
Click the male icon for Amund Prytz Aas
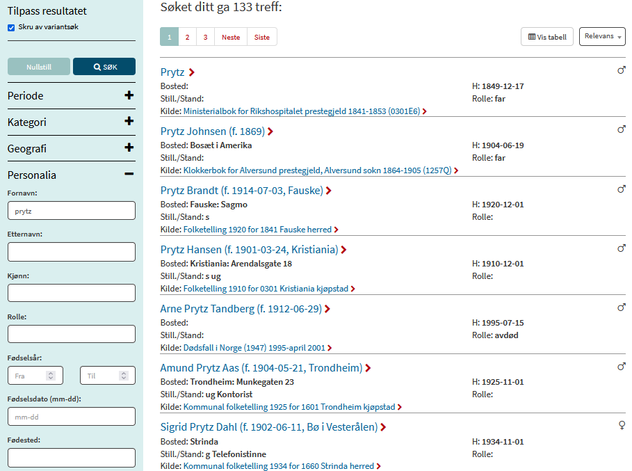[622, 367]
